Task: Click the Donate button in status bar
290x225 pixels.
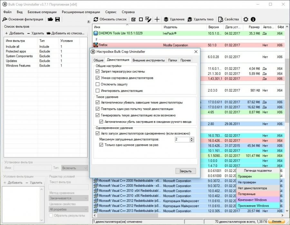Action: (276, 221)
